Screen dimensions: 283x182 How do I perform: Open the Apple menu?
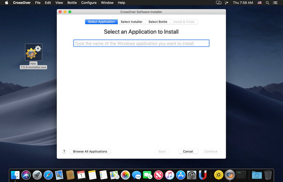pos(7,3)
